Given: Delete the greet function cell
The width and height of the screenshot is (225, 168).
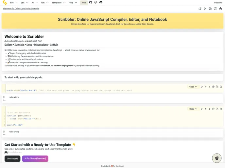Looking at the screenshot, I should point(221,109).
